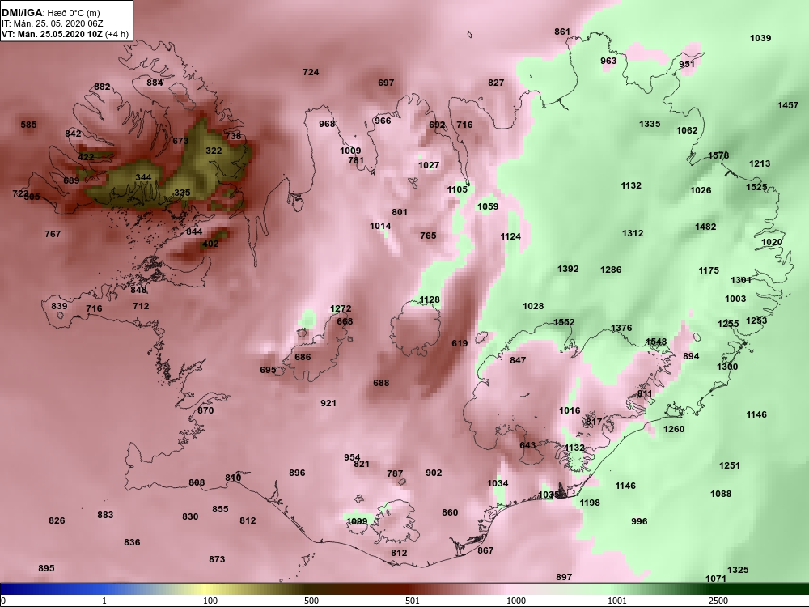
Task: Click the 1001 label on the color scale
Action: click(617, 601)
